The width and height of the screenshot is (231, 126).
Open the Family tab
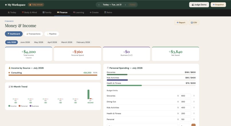47,13
